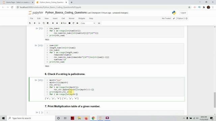This screenshot has width=216, height=121.
Task: Open the volume control in system tray
Action: [197, 118]
